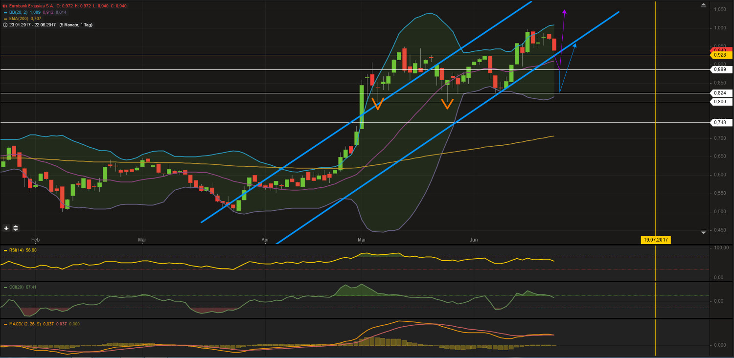This screenshot has width=734, height=358.
Task: Open the CCI(20) indicator label
Action: [x=17, y=287]
